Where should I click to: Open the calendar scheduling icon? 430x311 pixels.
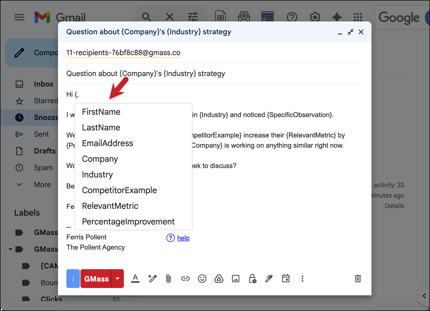pyautogui.click(x=286, y=278)
